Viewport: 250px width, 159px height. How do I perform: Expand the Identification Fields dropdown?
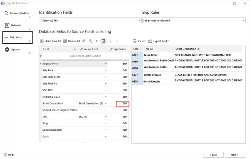139,21
